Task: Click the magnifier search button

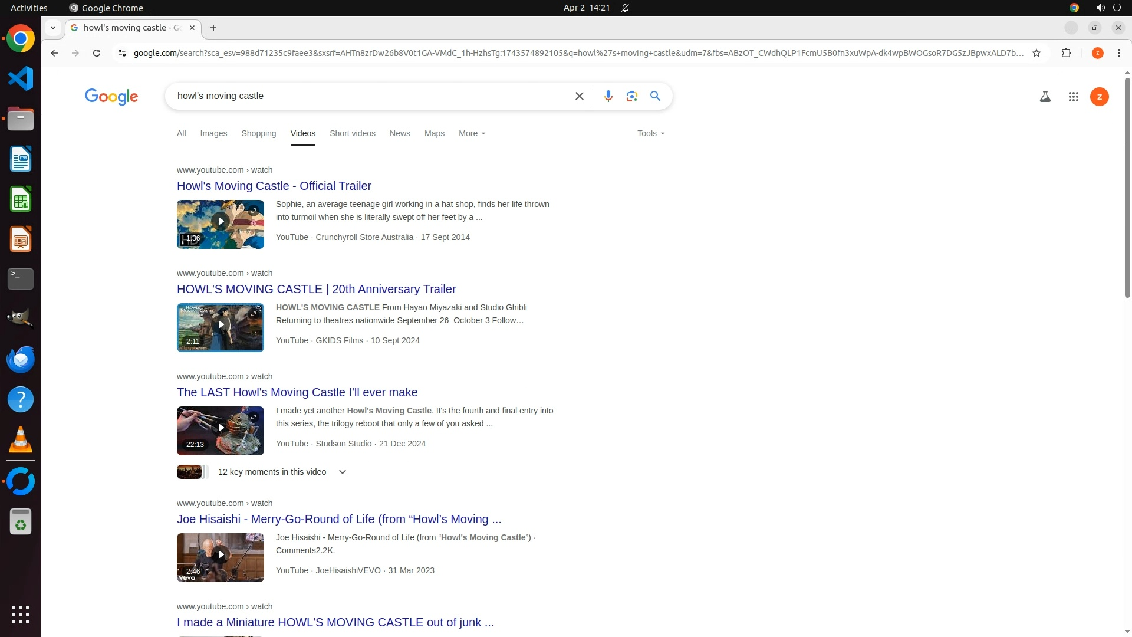Action: pyautogui.click(x=655, y=96)
